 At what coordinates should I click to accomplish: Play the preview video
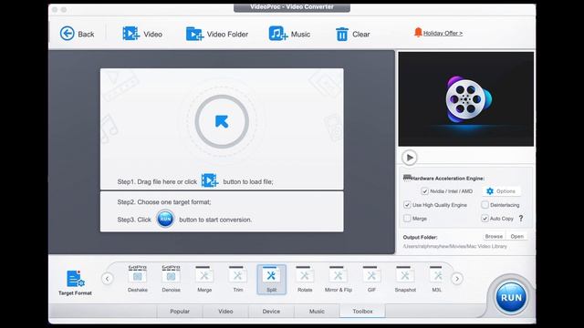pos(410,158)
